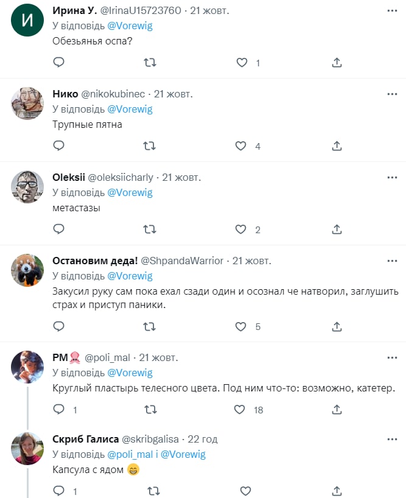The width and height of the screenshot is (406, 498).
Task: Open Скриб Галиса's profile name
Action: pos(85,439)
